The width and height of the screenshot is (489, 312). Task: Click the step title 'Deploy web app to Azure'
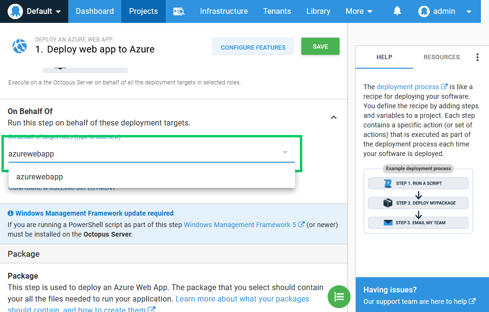pyautogui.click(x=101, y=49)
